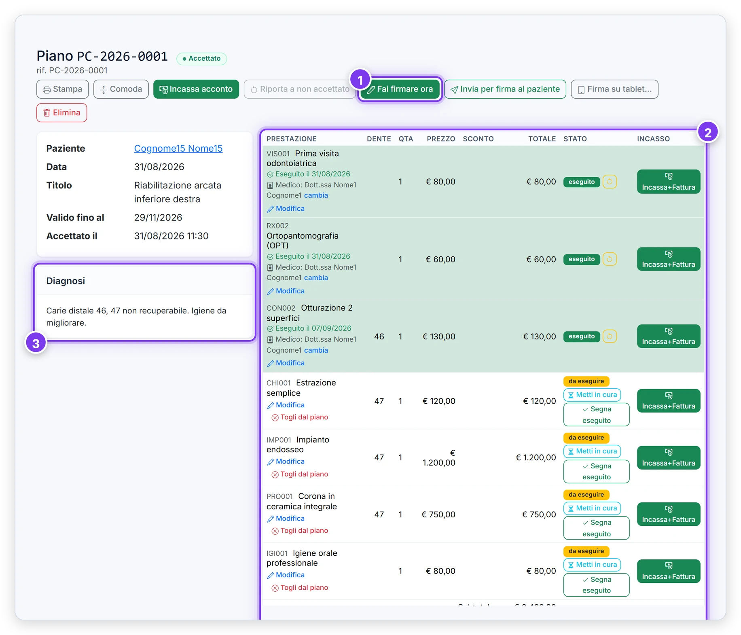Change doctor for Ortopantomografia via cambia
The width and height of the screenshot is (741, 635).
[x=316, y=278]
